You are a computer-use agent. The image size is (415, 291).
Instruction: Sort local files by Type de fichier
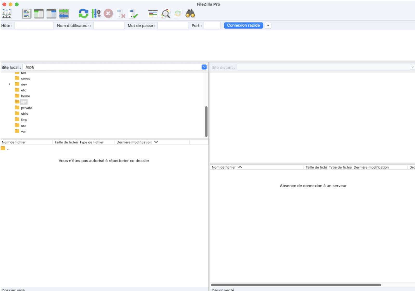pos(96,142)
